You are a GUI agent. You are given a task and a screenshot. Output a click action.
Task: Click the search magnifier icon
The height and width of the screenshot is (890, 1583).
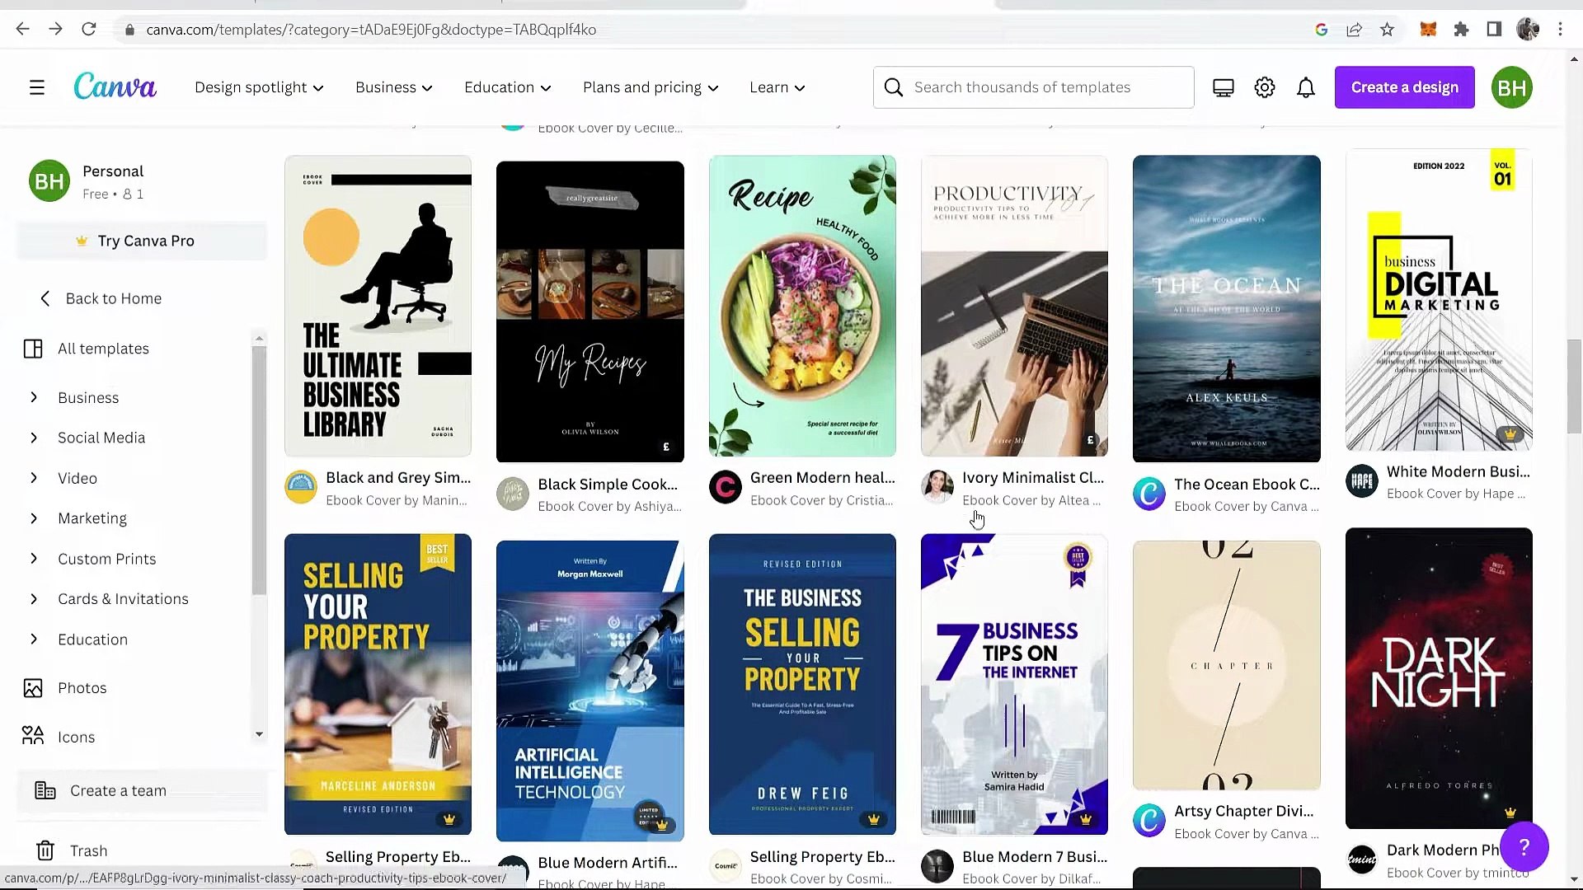tap(894, 87)
